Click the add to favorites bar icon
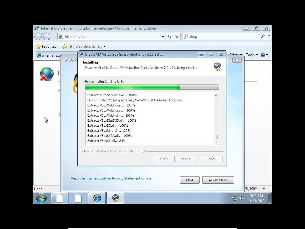Image resolution: width=305 pixels, height=229 pixels. [65, 47]
